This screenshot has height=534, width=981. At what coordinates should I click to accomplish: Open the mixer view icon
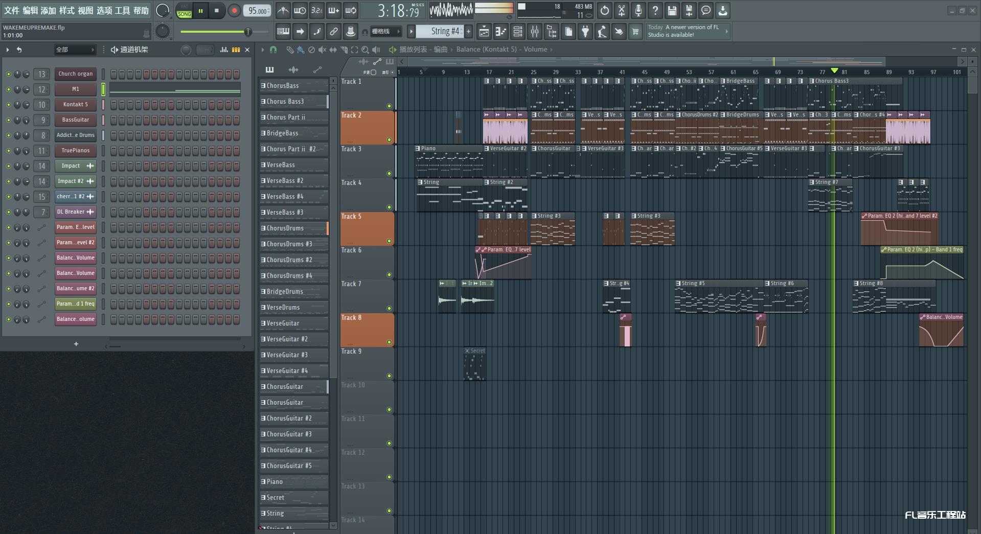(x=534, y=32)
